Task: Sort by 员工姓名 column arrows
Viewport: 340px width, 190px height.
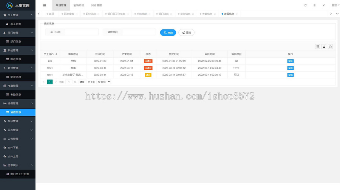Action: 56,54
